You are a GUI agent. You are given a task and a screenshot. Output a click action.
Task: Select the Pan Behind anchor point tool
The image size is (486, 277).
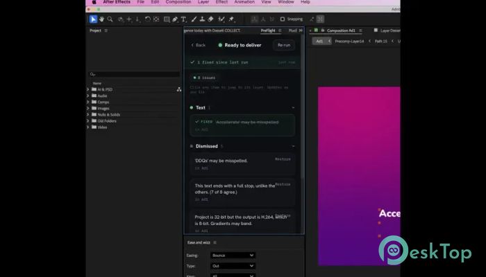click(x=156, y=19)
